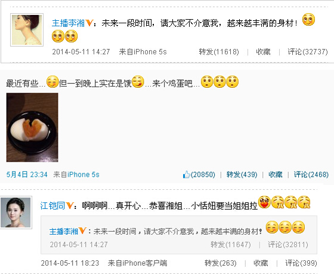Viewport: 334px width, 274px height.
Task: Click 收藏 on the top post
Action: 263,52
